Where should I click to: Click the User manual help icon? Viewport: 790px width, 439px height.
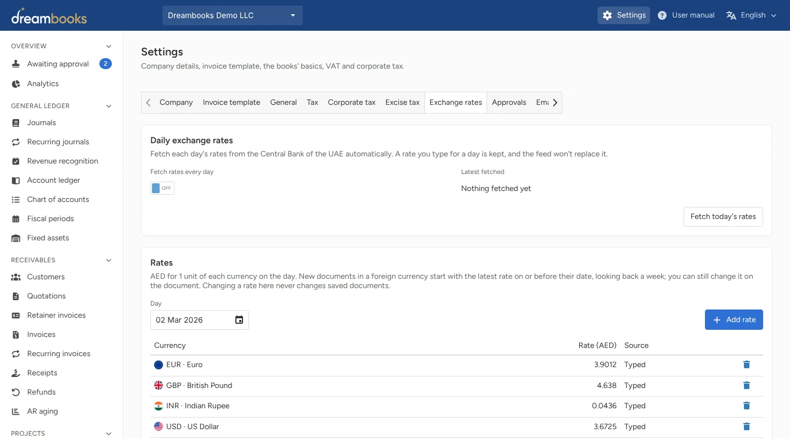tap(662, 15)
